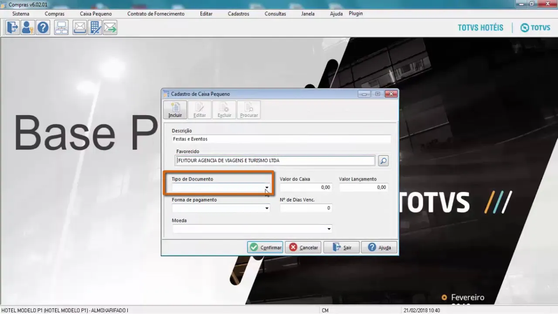
Task: Click the Descrição input field
Action: [281, 139]
